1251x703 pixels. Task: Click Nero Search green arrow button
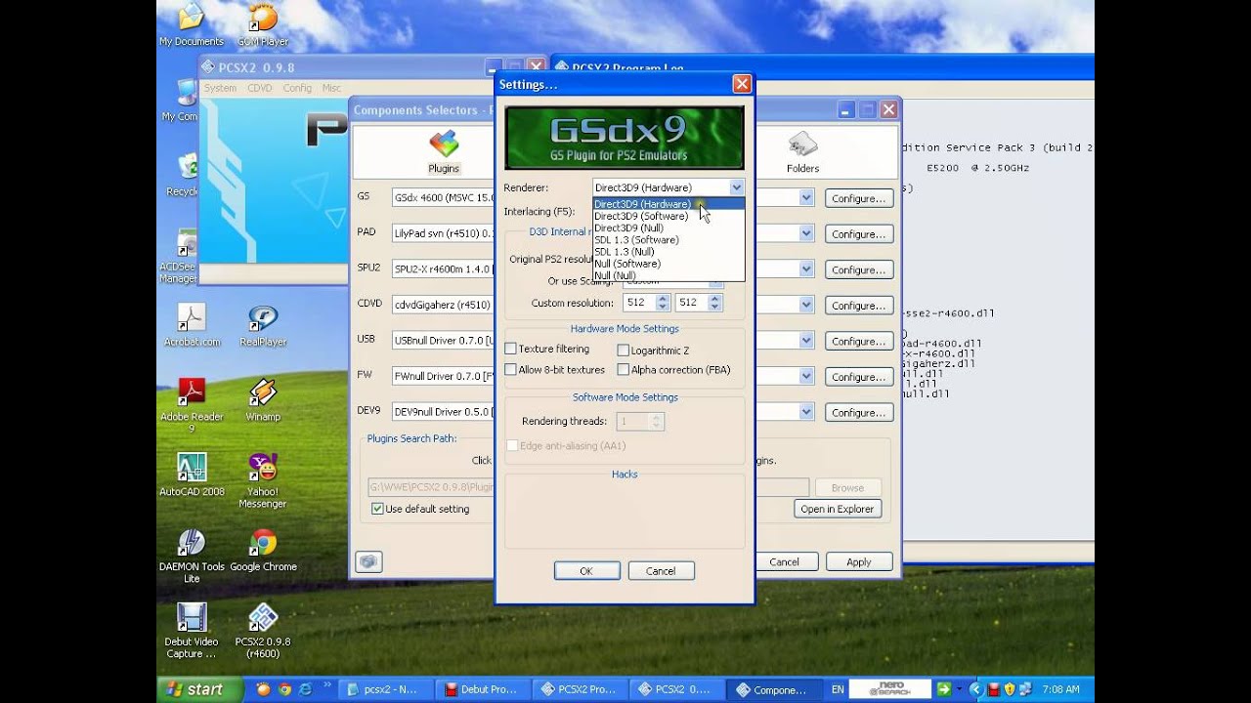point(943,689)
